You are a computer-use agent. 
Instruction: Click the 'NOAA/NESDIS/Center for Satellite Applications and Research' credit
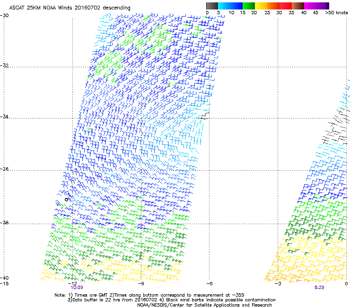(x=204, y=305)
